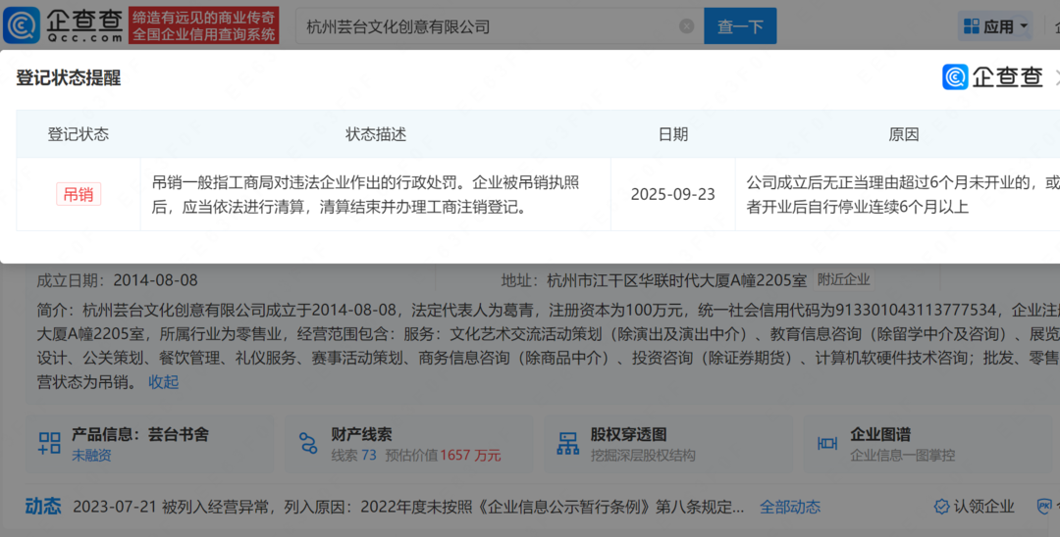This screenshot has width=1060, height=537.
Task: Click the 应用 grid icon
Action: (x=971, y=26)
